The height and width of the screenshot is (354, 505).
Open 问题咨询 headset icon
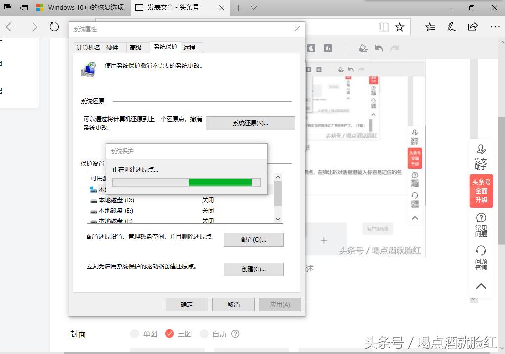pyautogui.click(x=481, y=253)
